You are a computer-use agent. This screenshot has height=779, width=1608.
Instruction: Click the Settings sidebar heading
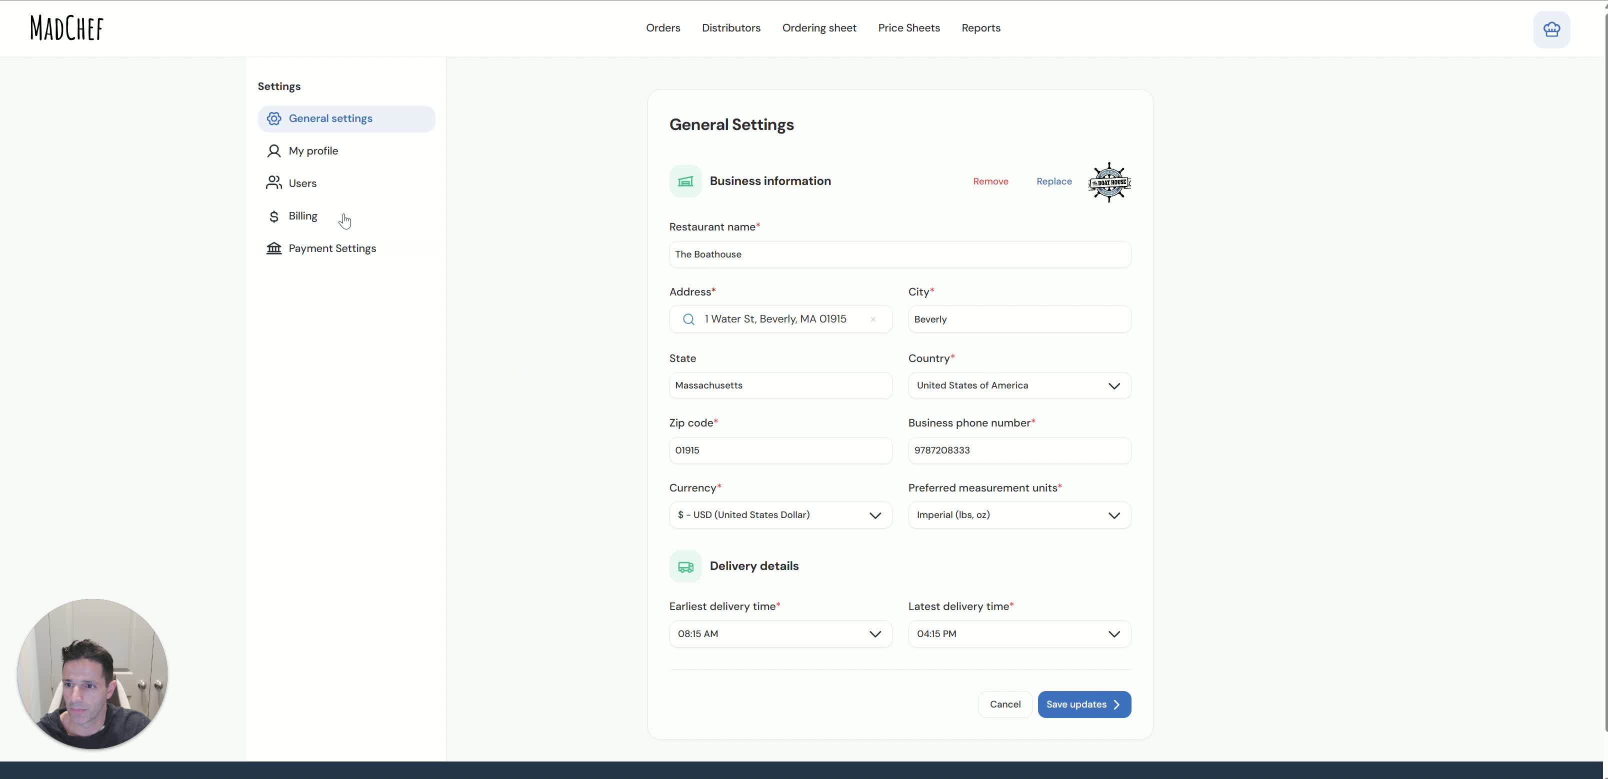point(279,87)
